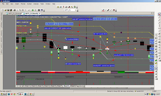The width and height of the screenshot is (161, 96).
Task: Select the abc text drawing tool
Action: point(159,42)
